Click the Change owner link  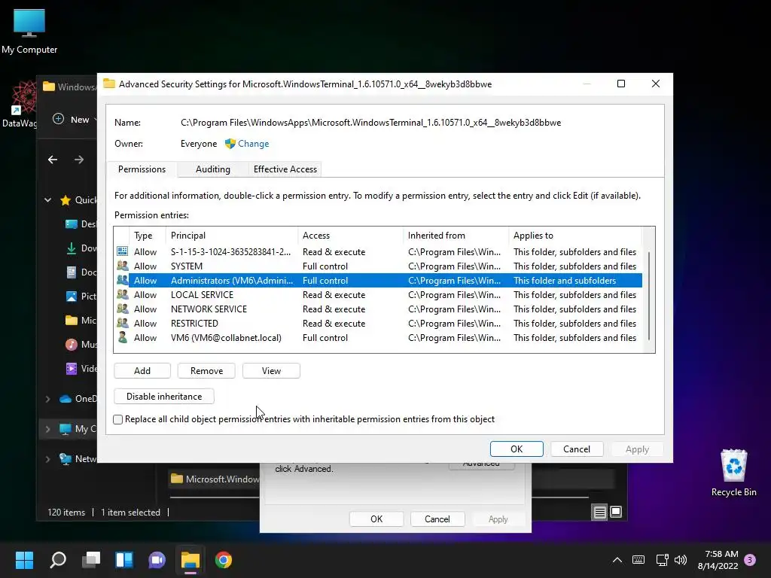[x=253, y=144]
